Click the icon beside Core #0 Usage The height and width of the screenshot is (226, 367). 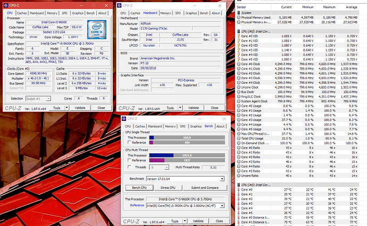(239, 106)
